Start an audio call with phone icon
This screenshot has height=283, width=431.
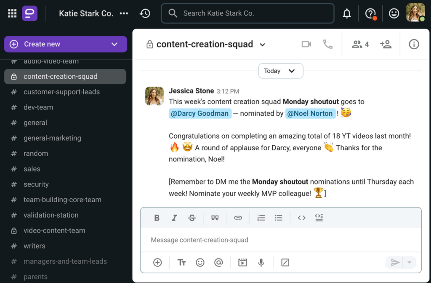coord(328,44)
